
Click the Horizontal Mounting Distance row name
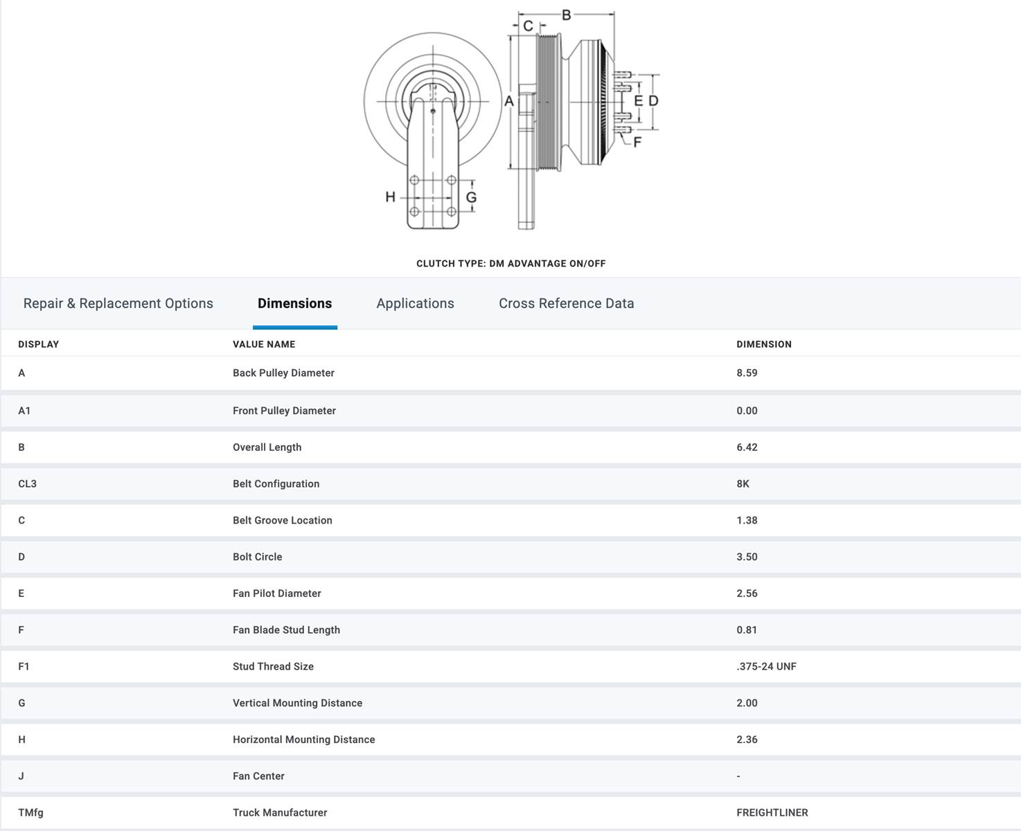(x=303, y=740)
